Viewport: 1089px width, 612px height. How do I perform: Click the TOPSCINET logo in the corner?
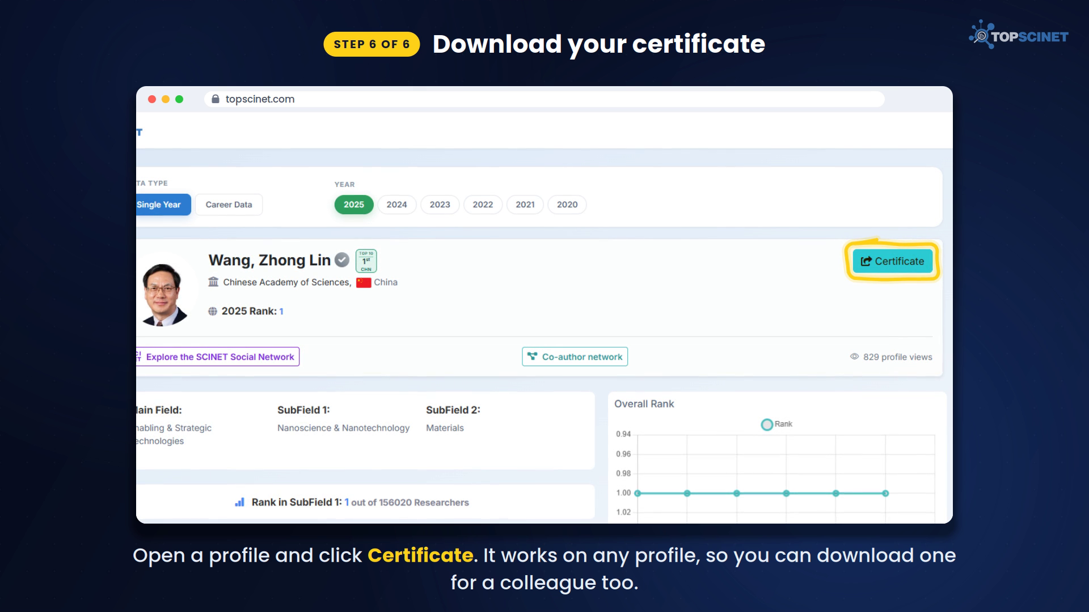point(1019,35)
